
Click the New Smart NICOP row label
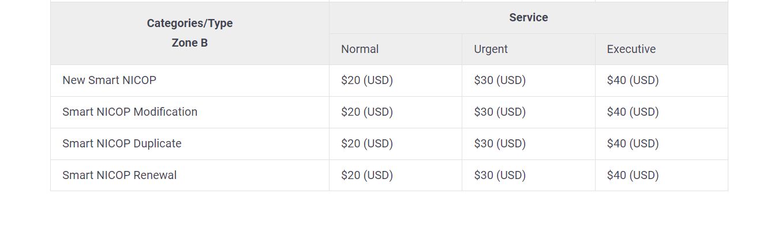109,81
